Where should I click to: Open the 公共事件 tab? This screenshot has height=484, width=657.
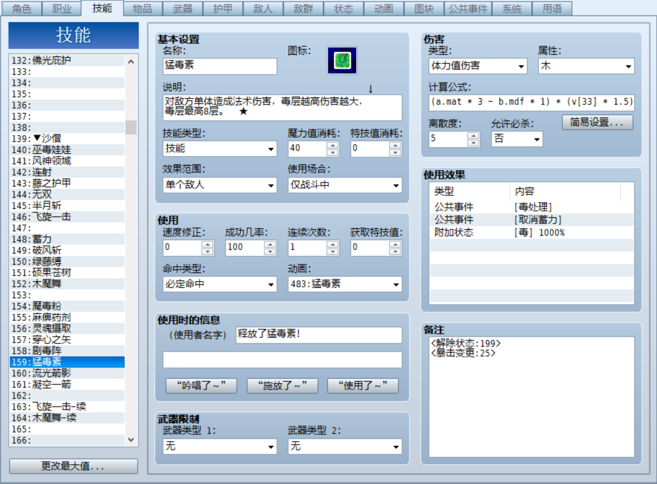point(468,9)
